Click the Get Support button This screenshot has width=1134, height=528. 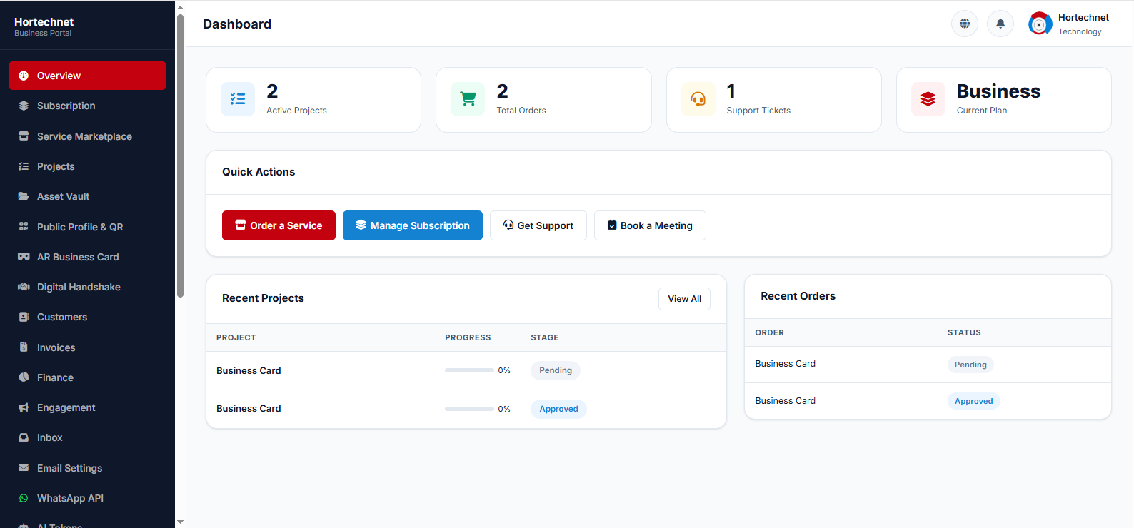click(x=538, y=225)
